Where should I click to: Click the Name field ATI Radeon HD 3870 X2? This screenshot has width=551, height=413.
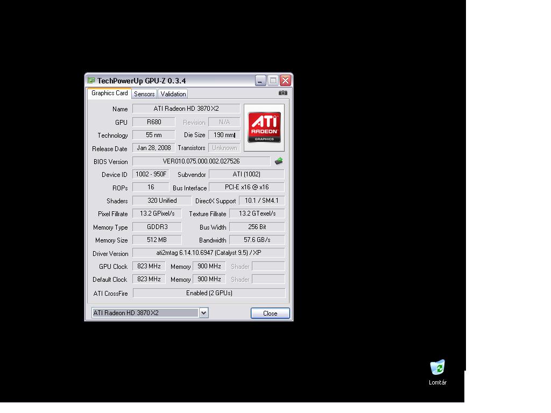(186, 109)
